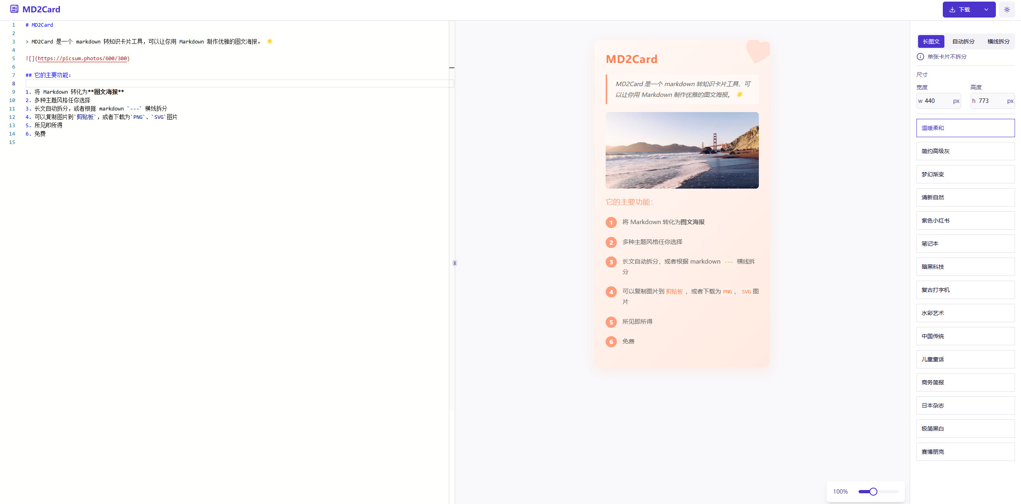Choose the 清新自然 theme
The width and height of the screenshot is (1021, 504).
(x=965, y=197)
